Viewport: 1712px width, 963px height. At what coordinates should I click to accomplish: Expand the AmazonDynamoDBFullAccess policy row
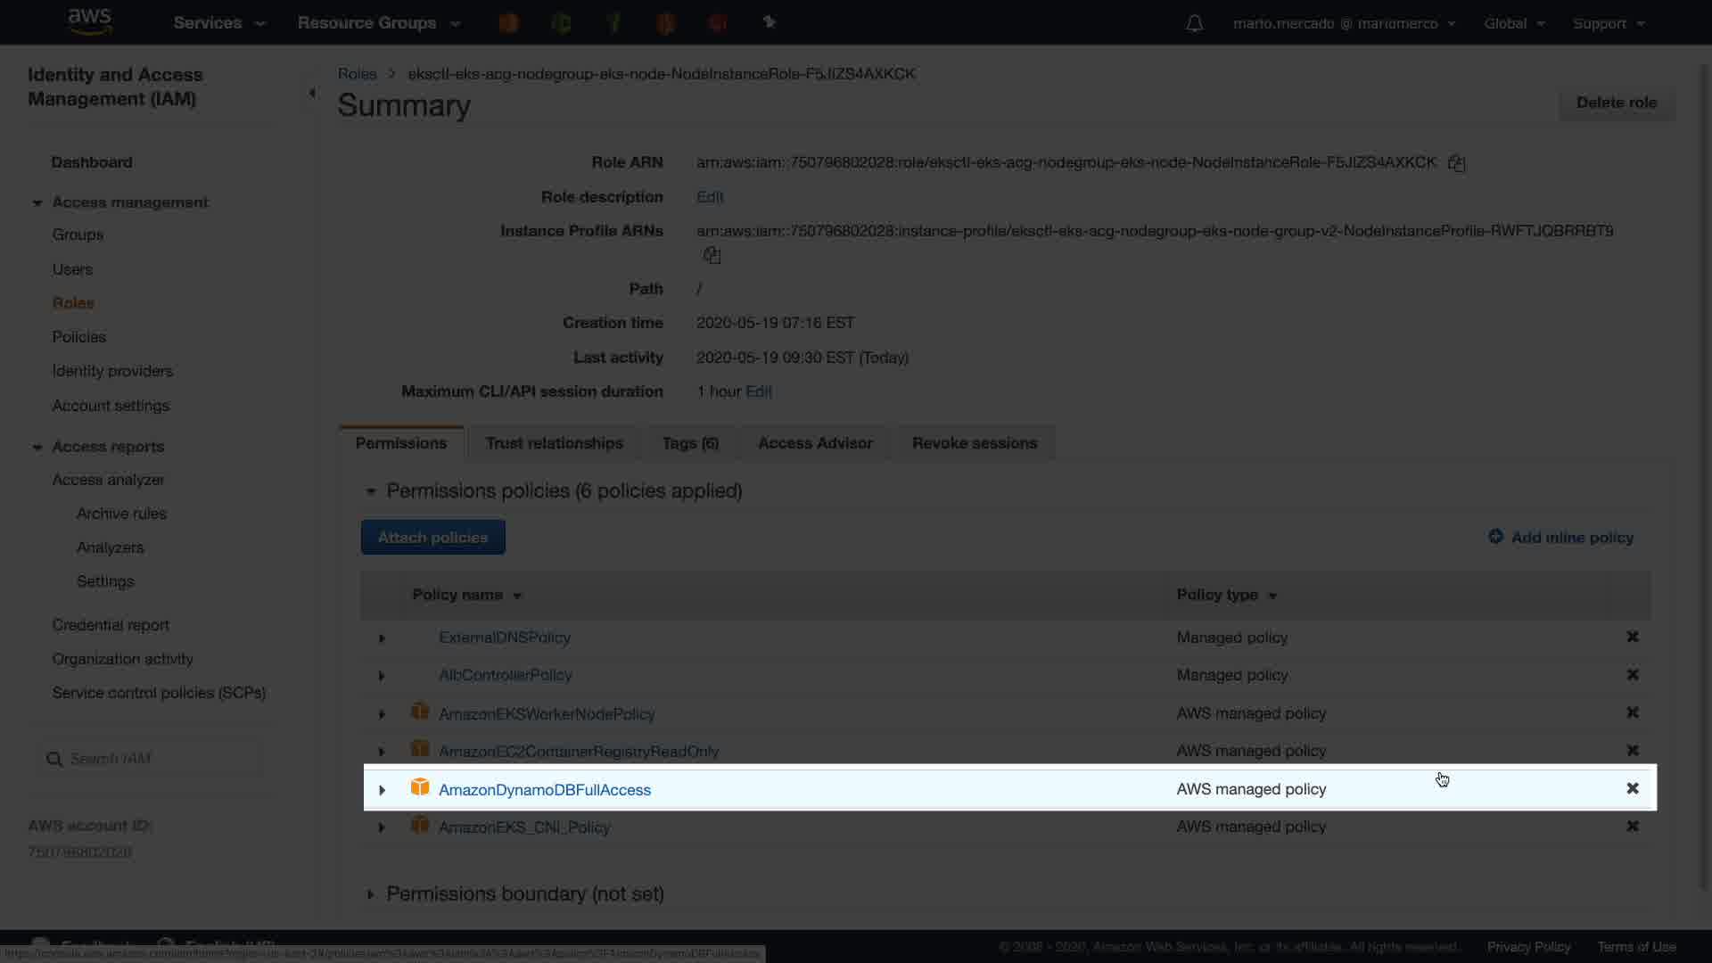pos(382,790)
